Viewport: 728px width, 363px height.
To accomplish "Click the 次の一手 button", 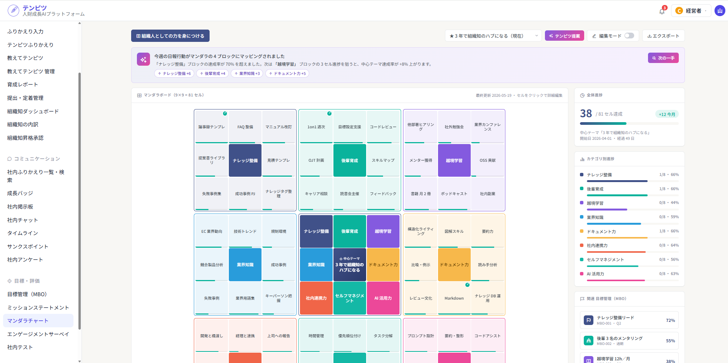I will [663, 58].
